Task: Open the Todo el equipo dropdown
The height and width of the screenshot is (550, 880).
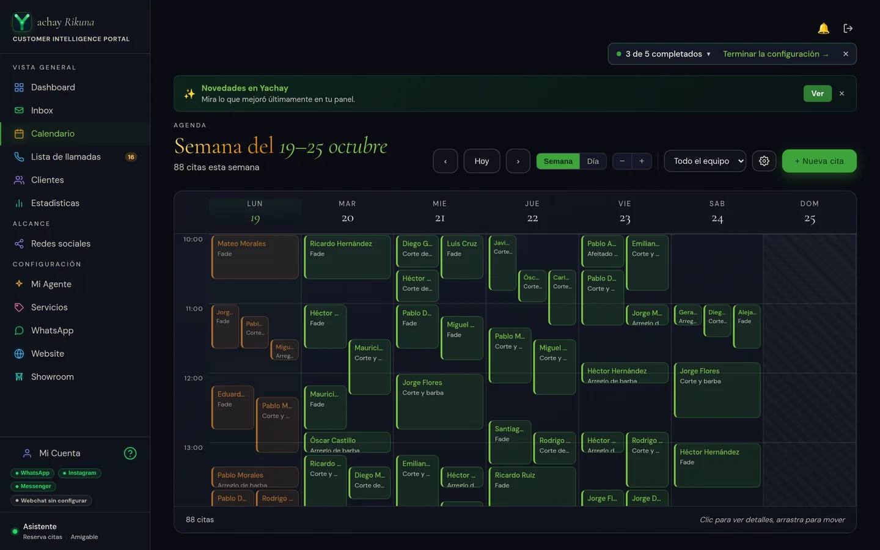Action: coord(705,161)
